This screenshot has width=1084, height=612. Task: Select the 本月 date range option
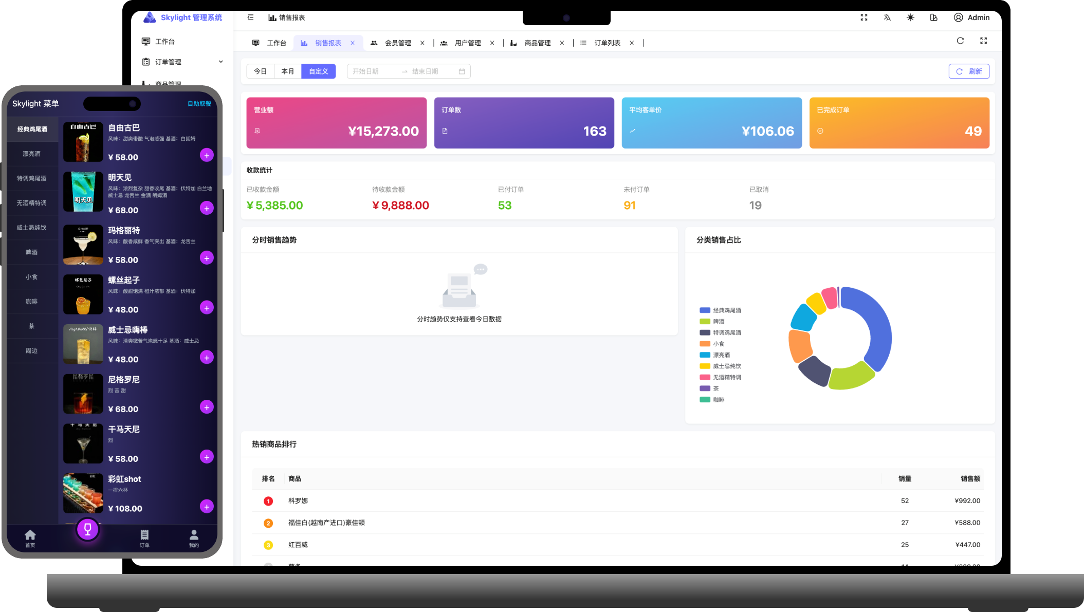(288, 71)
